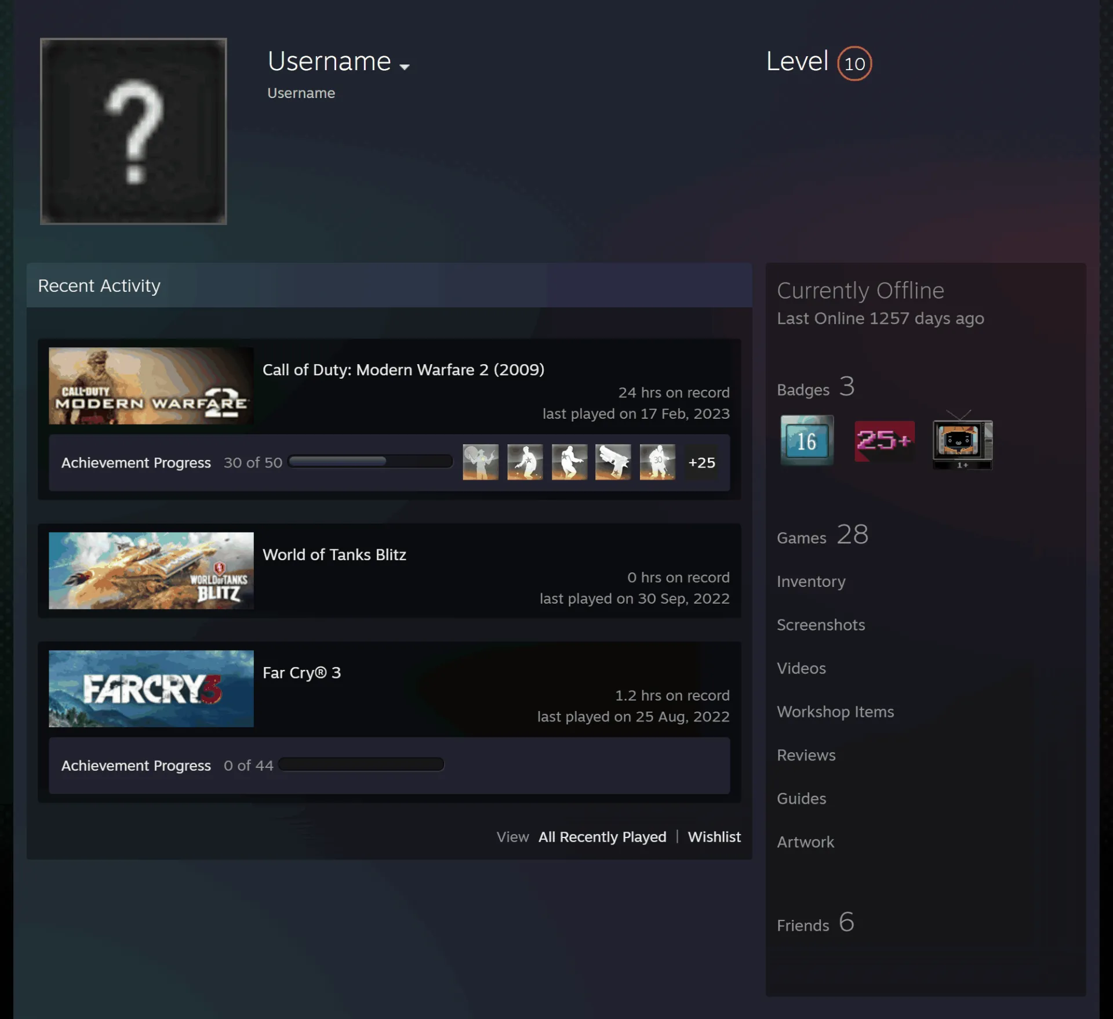Show the +25 more achievements
This screenshot has width=1113, height=1019.
[x=701, y=462]
